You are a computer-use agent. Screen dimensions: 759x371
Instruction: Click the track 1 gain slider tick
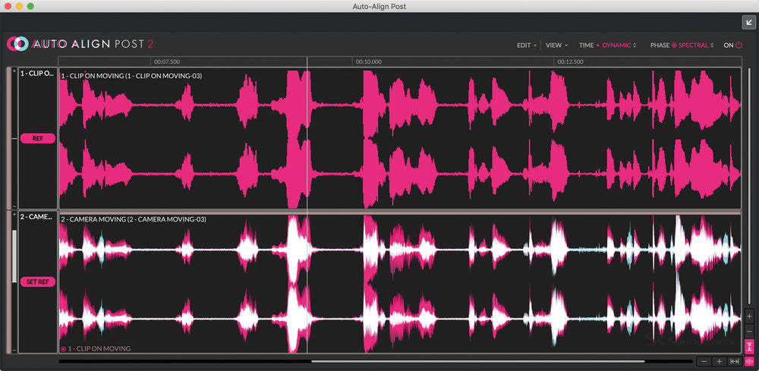[x=14, y=138]
